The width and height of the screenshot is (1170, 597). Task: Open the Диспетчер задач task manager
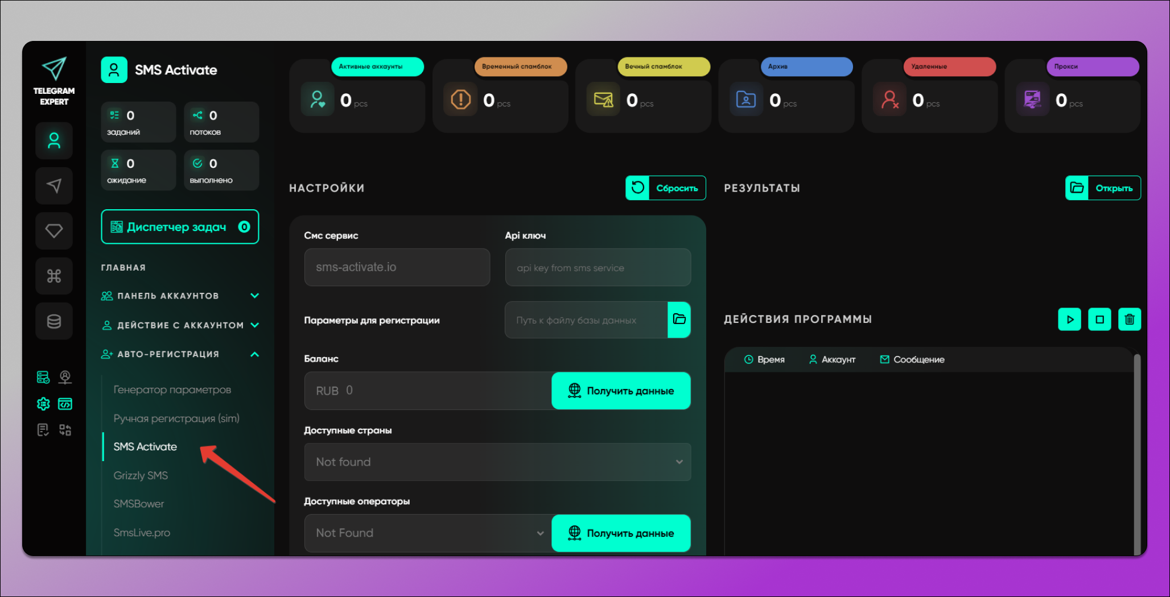[180, 227]
